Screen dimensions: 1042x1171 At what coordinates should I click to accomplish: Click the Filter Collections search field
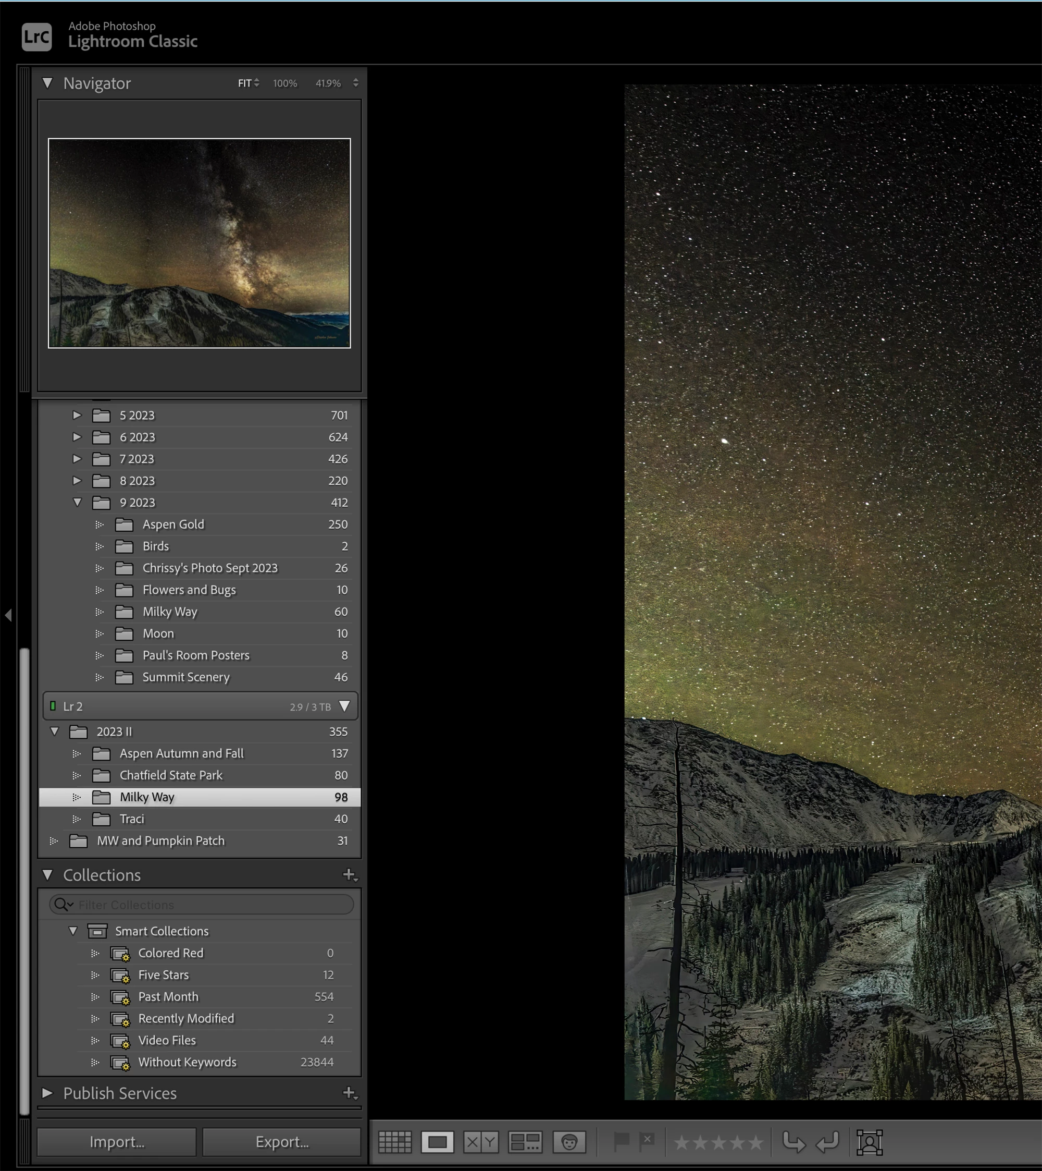pyautogui.click(x=212, y=905)
